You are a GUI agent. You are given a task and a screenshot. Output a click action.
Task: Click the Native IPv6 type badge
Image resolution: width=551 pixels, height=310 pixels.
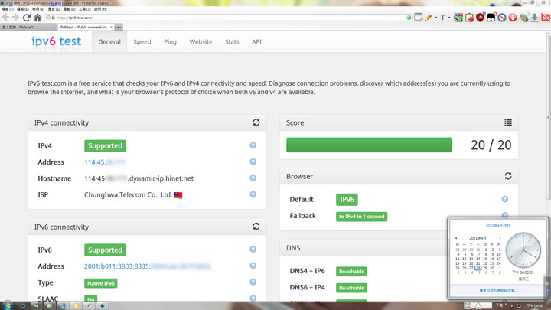tap(101, 283)
